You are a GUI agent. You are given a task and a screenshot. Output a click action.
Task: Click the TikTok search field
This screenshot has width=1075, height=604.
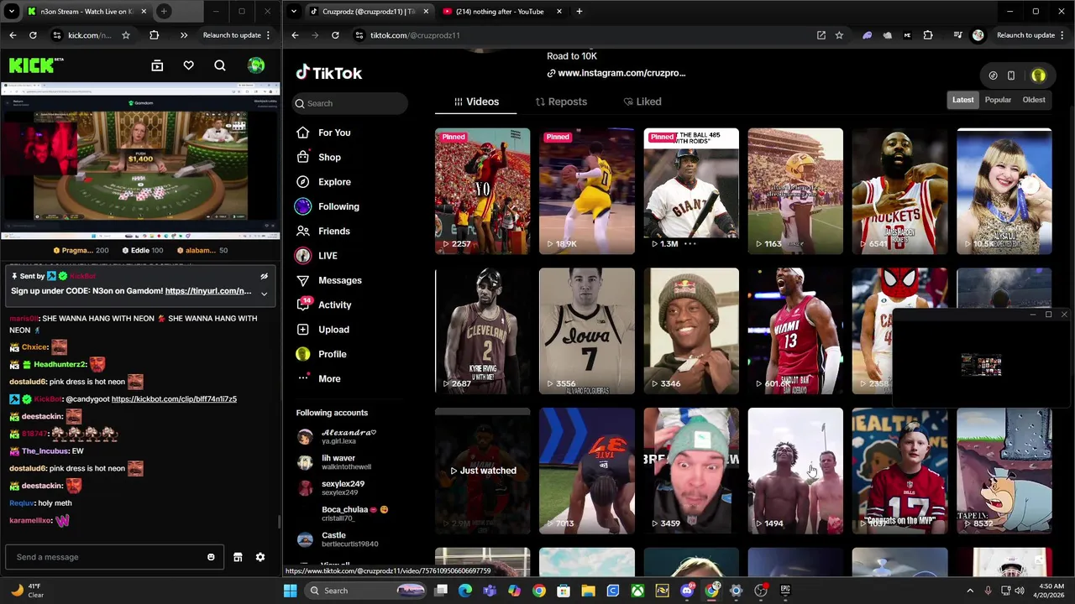(x=351, y=103)
